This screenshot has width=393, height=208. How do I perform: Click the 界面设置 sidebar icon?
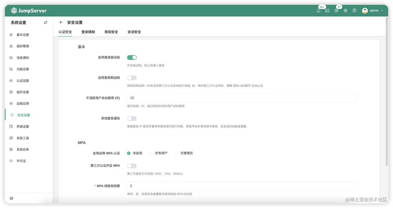[11, 126]
